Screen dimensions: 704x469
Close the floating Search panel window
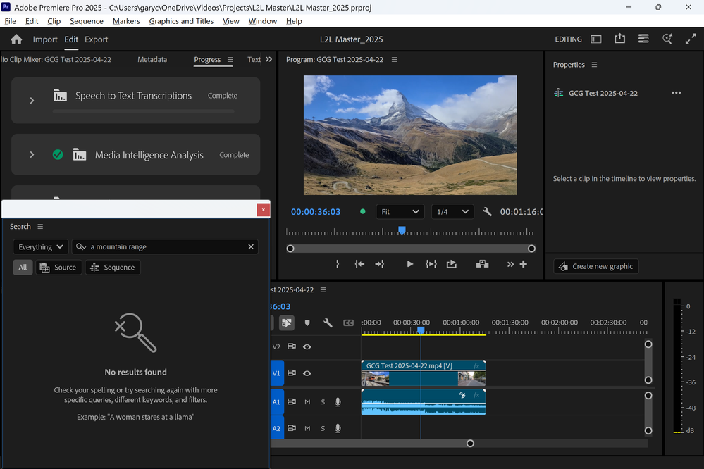click(263, 210)
